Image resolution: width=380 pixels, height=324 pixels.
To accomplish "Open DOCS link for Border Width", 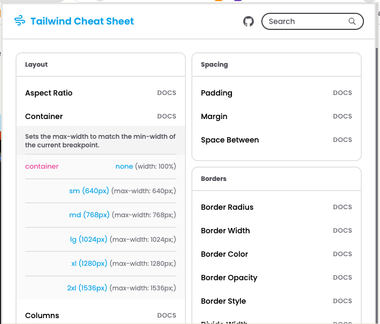I will point(343,231).
